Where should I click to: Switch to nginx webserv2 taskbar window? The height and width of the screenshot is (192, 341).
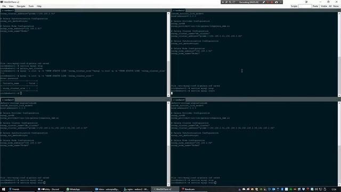136,189
